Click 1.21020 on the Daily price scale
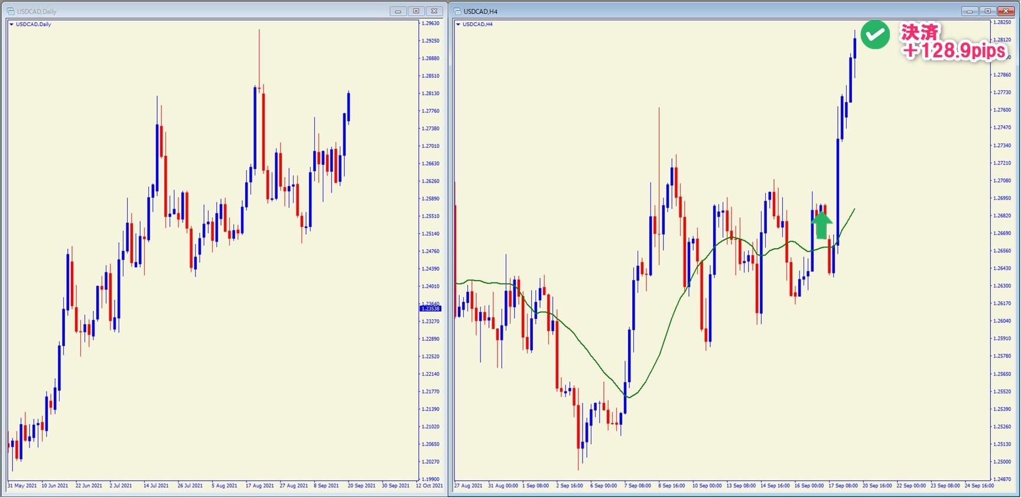This screenshot has width=1021, height=498. pos(430,427)
